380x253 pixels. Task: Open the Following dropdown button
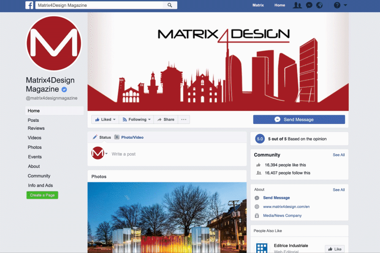[x=136, y=119]
